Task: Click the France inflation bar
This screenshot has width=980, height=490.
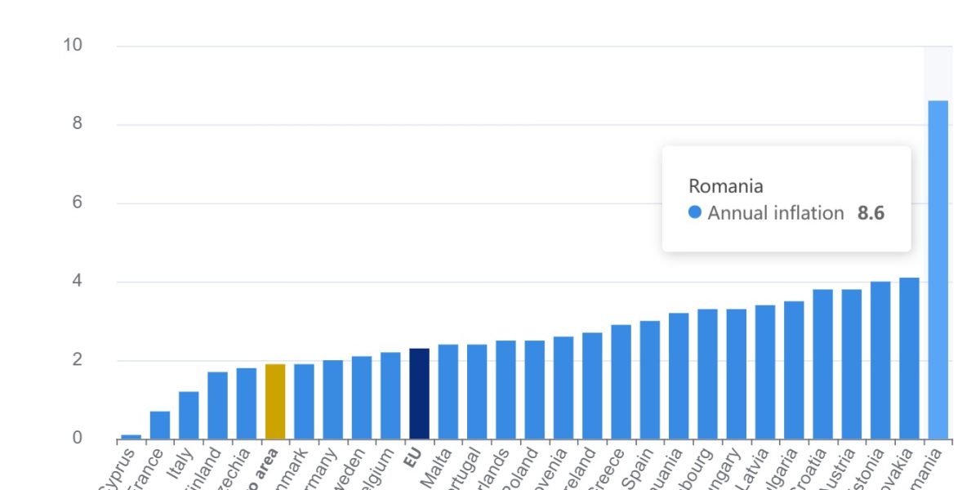Action: click(160, 425)
